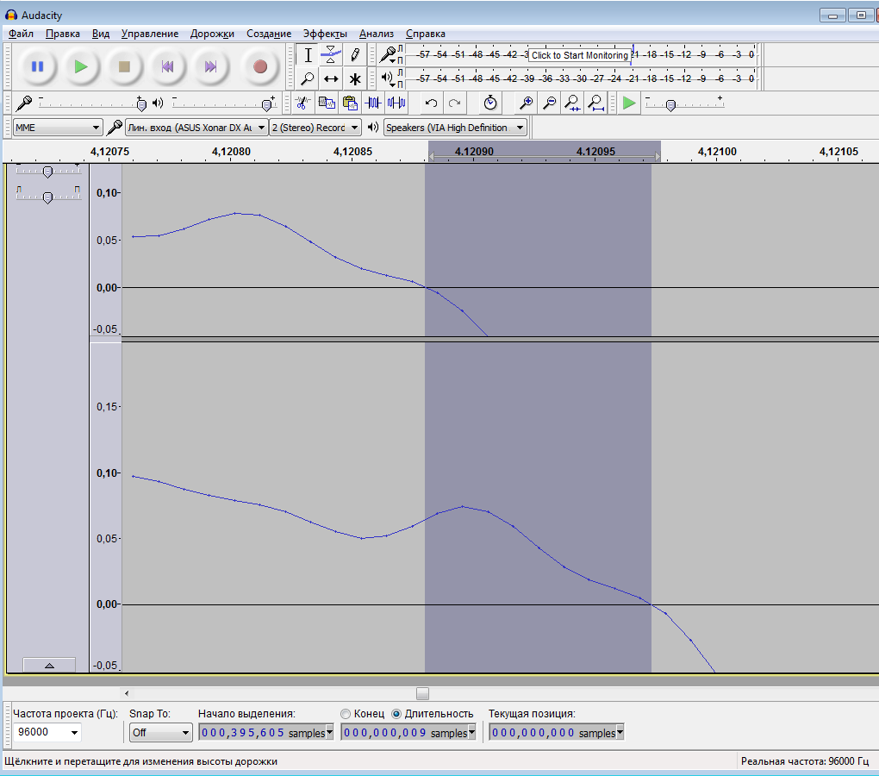This screenshot has width=879, height=776.
Task: Open the Эффекты menu
Action: [325, 34]
